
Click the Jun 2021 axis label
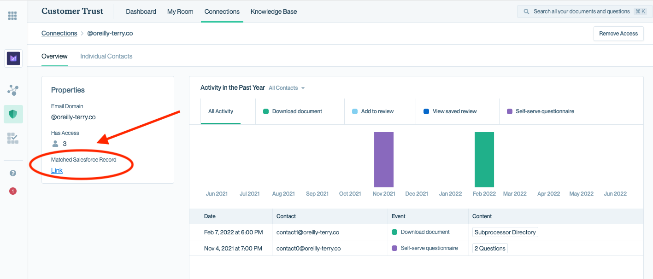coord(217,194)
